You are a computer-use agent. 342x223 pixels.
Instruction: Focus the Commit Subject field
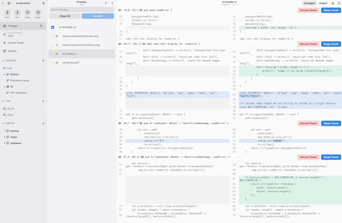coord(82,10)
